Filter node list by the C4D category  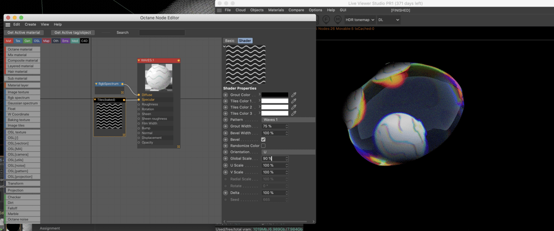(x=84, y=41)
